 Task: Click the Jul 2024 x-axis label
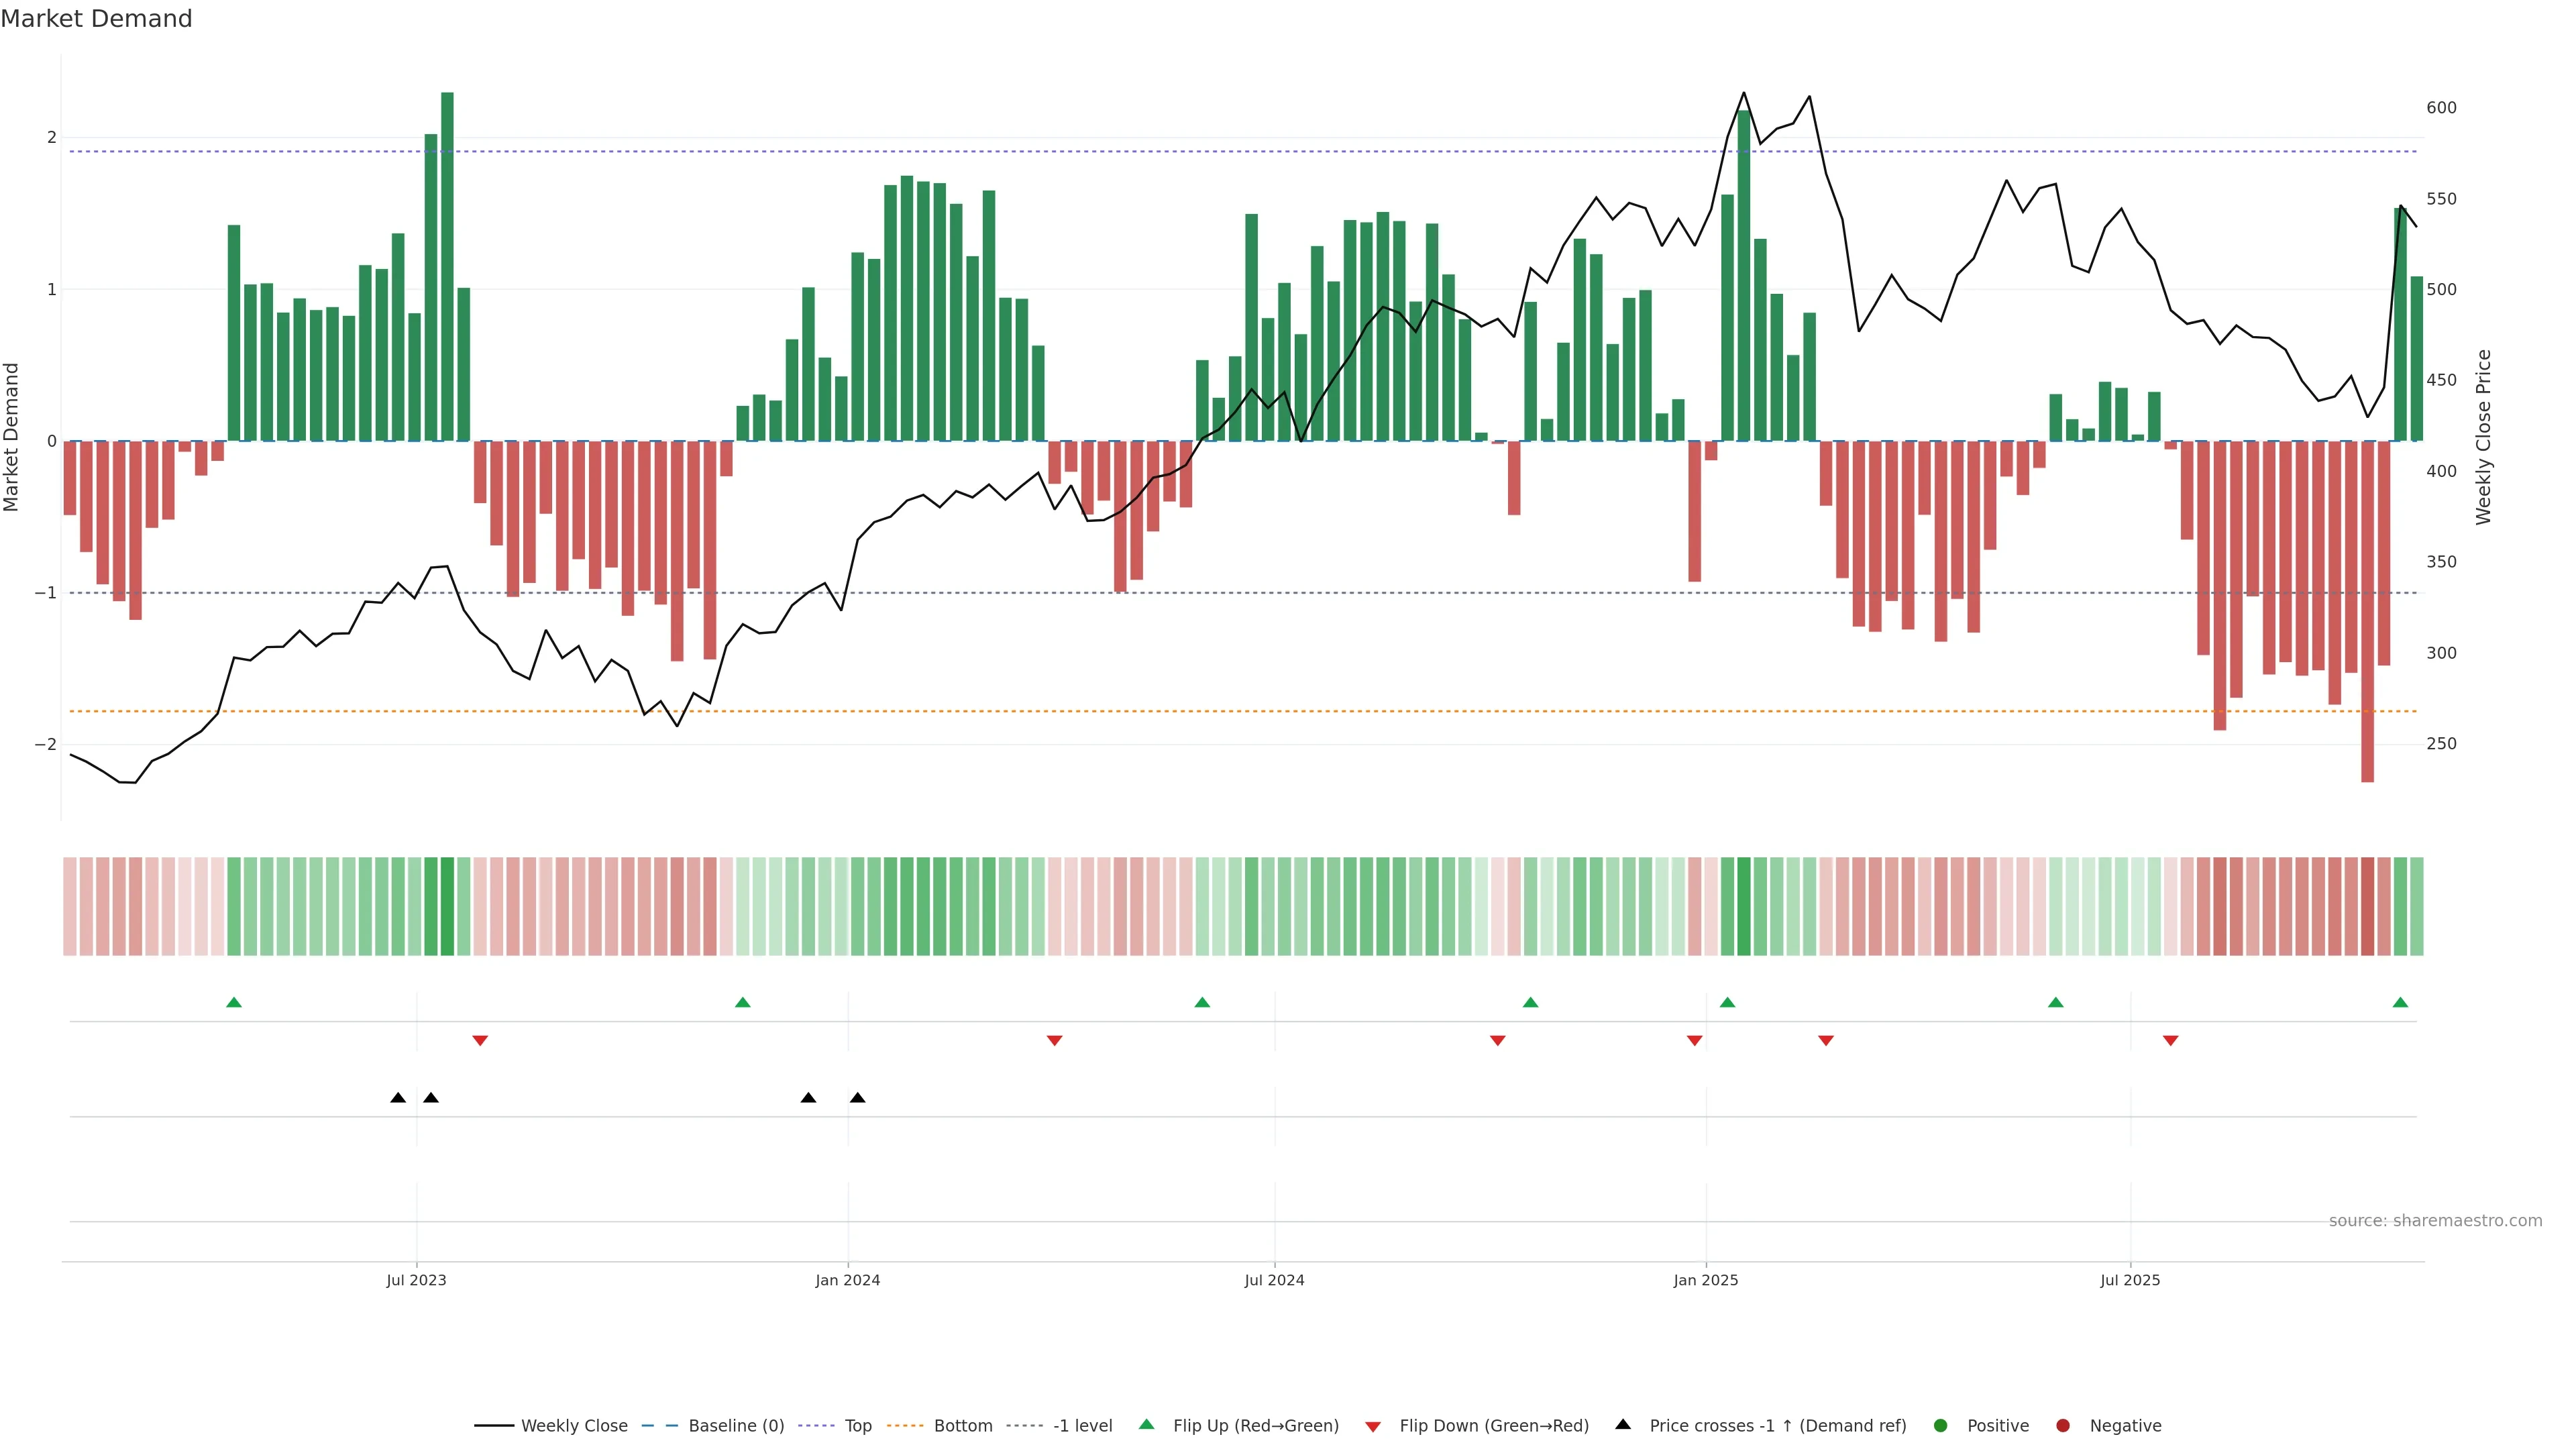click(1274, 1280)
